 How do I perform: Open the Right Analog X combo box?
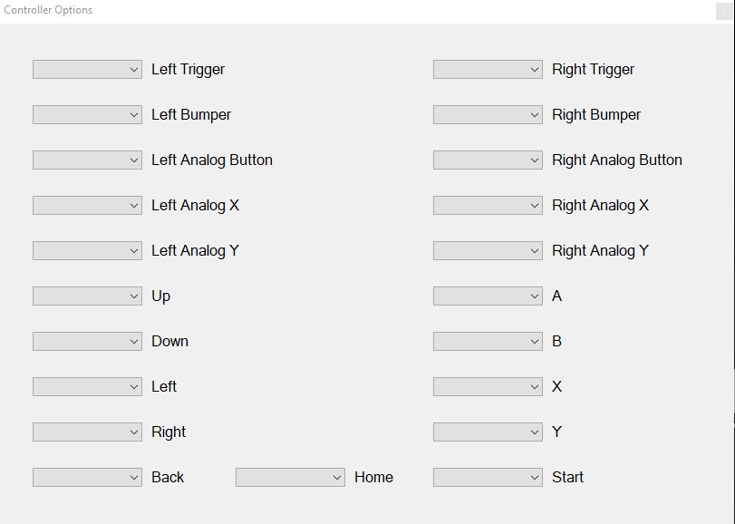(488, 205)
